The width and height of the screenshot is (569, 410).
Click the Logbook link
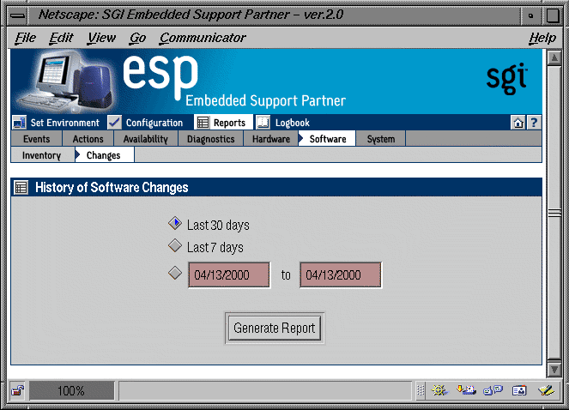(293, 123)
